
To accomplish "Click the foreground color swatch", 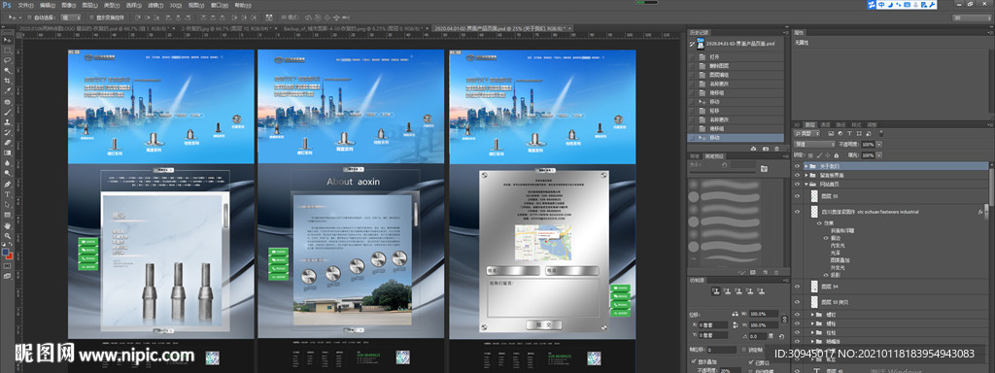I will [5, 253].
